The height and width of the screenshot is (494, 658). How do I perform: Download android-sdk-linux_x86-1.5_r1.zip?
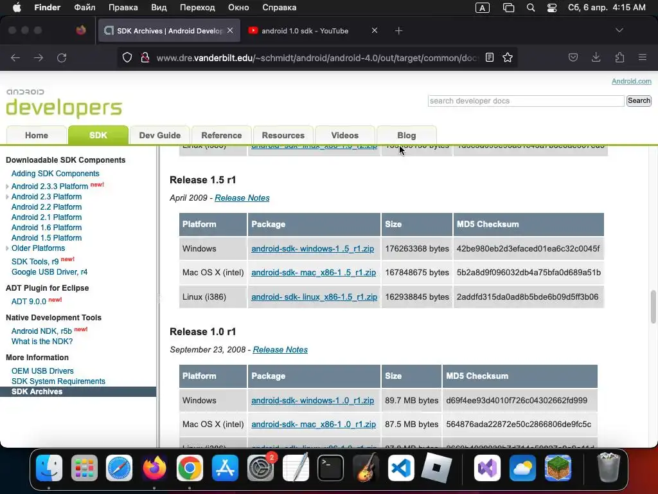(314, 297)
